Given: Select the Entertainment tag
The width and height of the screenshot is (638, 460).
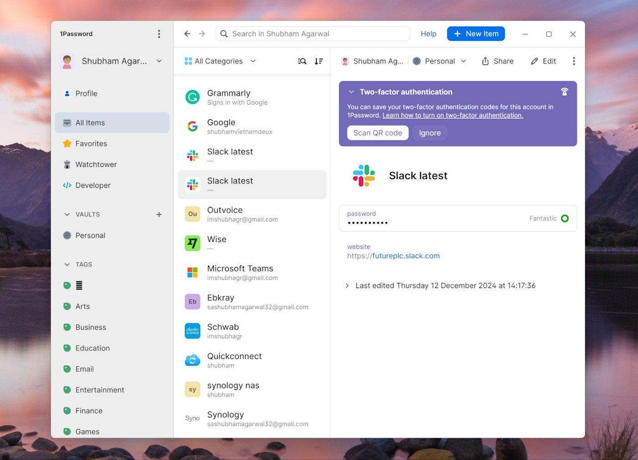Looking at the screenshot, I should pos(112,390).
